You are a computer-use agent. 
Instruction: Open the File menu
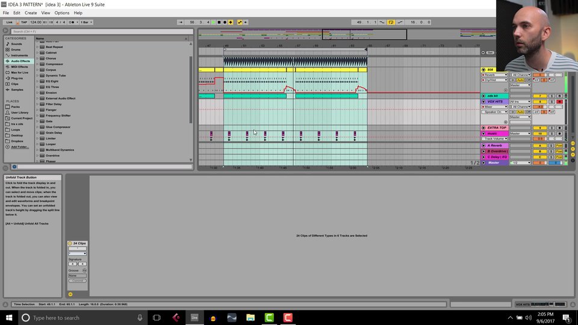(x=6, y=13)
